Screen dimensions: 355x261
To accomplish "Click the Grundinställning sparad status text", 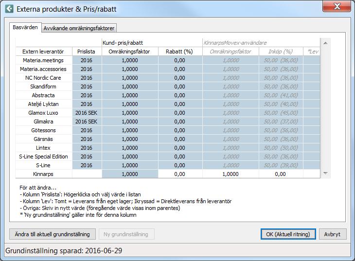I will click(x=64, y=251).
